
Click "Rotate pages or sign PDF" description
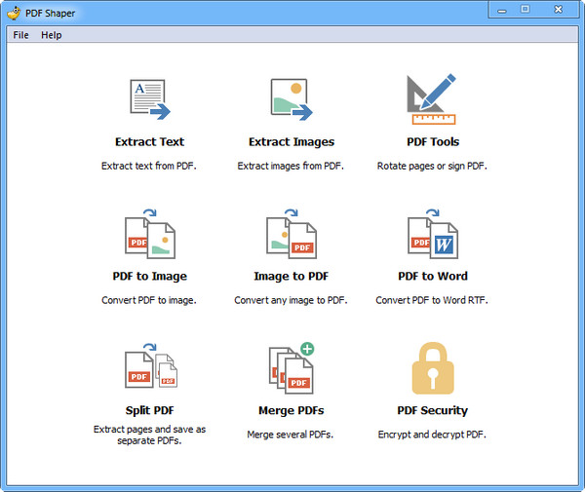point(432,166)
